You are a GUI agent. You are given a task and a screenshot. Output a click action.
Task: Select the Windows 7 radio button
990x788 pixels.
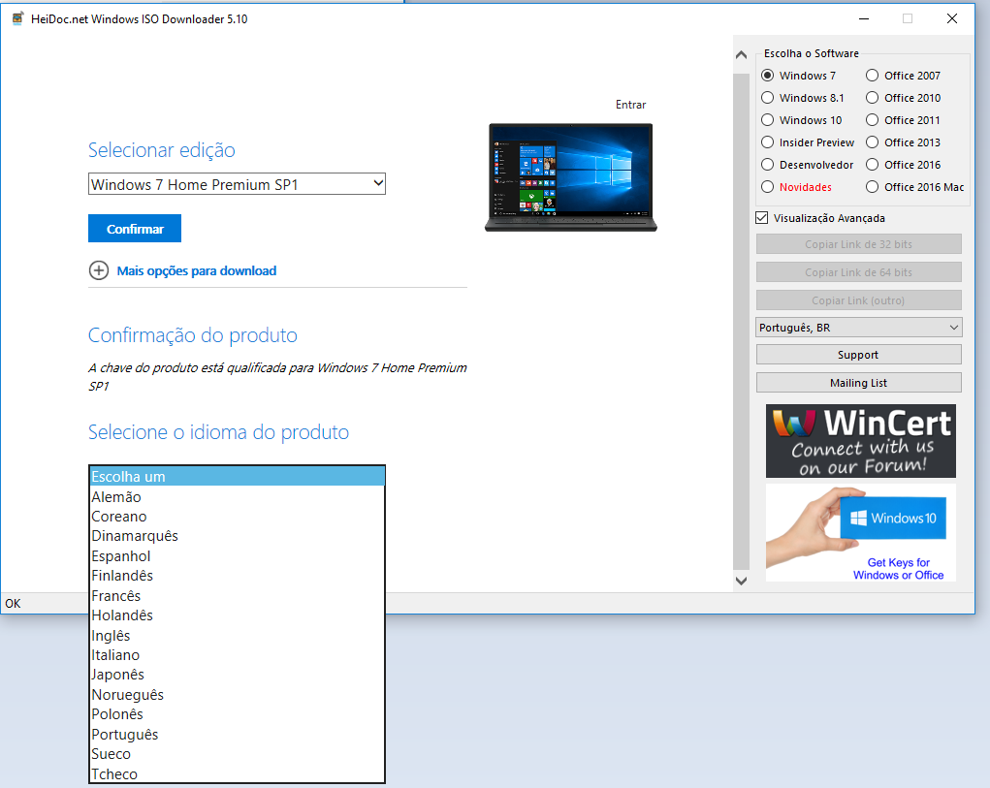point(767,75)
